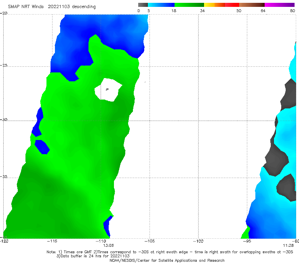The image size is (299, 263).
Task: Click the colorbar label "18"
Action: coord(174,11)
